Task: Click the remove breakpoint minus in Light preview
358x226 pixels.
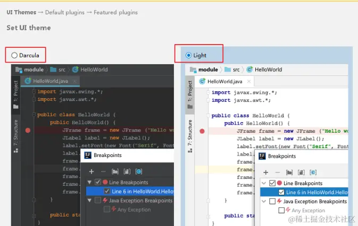Action: 277,172
